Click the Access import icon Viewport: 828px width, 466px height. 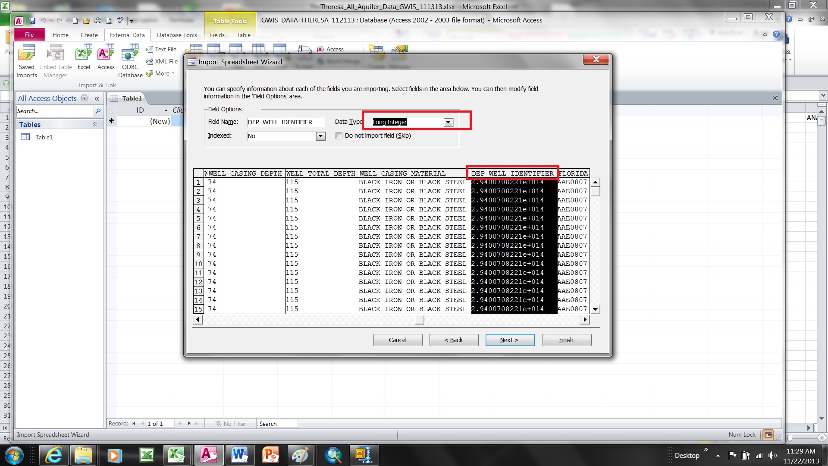[x=106, y=57]
